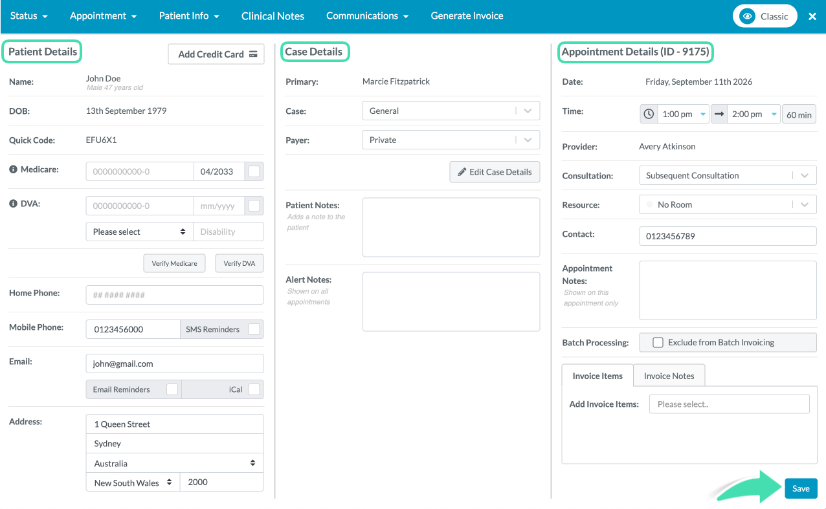The height and width of the screenshot is (509, 826).
Task: Click the clock icon beside start time
Action: 649,114
